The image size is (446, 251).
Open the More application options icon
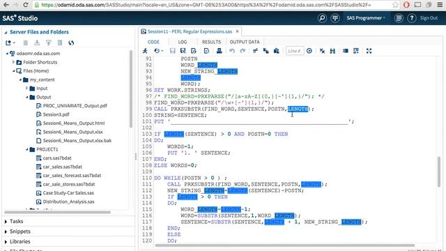point(399,18)
